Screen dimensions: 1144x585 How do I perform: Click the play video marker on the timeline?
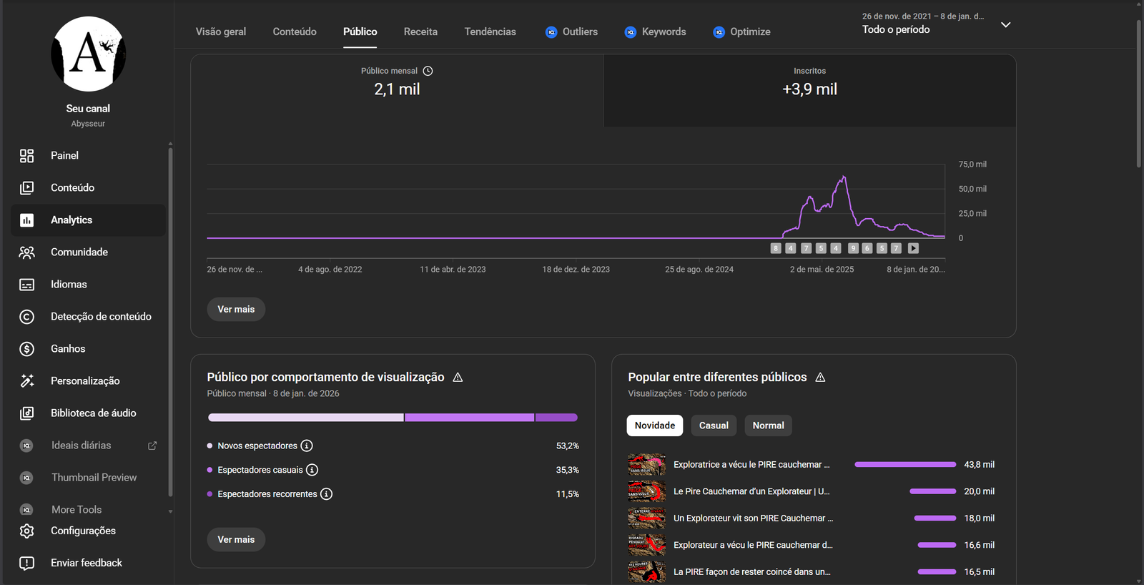913,248
